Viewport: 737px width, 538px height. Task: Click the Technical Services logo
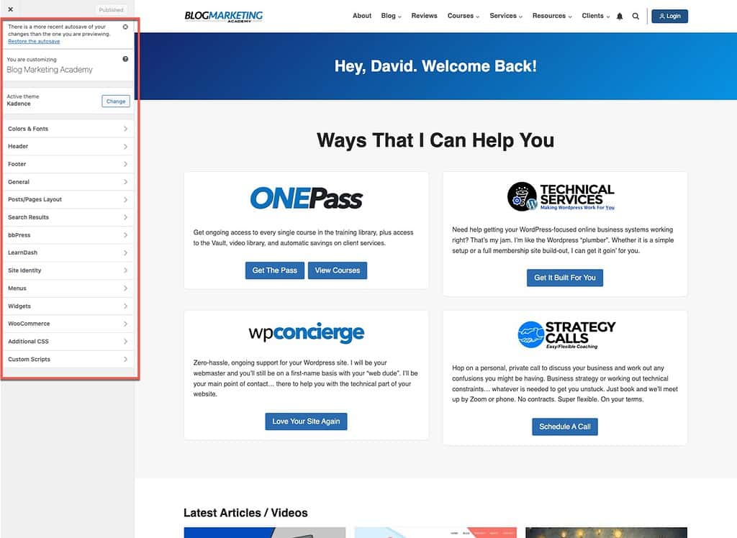click(561, 196)
